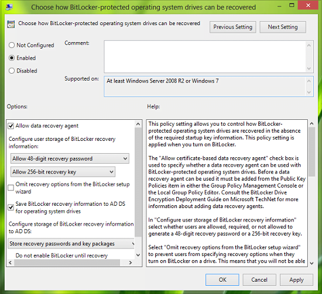Click inside the Comment text box
322x294 pixels.
tap(205, 57)
